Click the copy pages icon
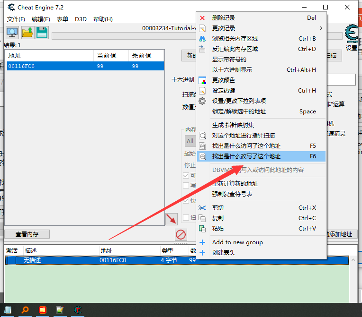The image size is (362, 317). point(202,218)
